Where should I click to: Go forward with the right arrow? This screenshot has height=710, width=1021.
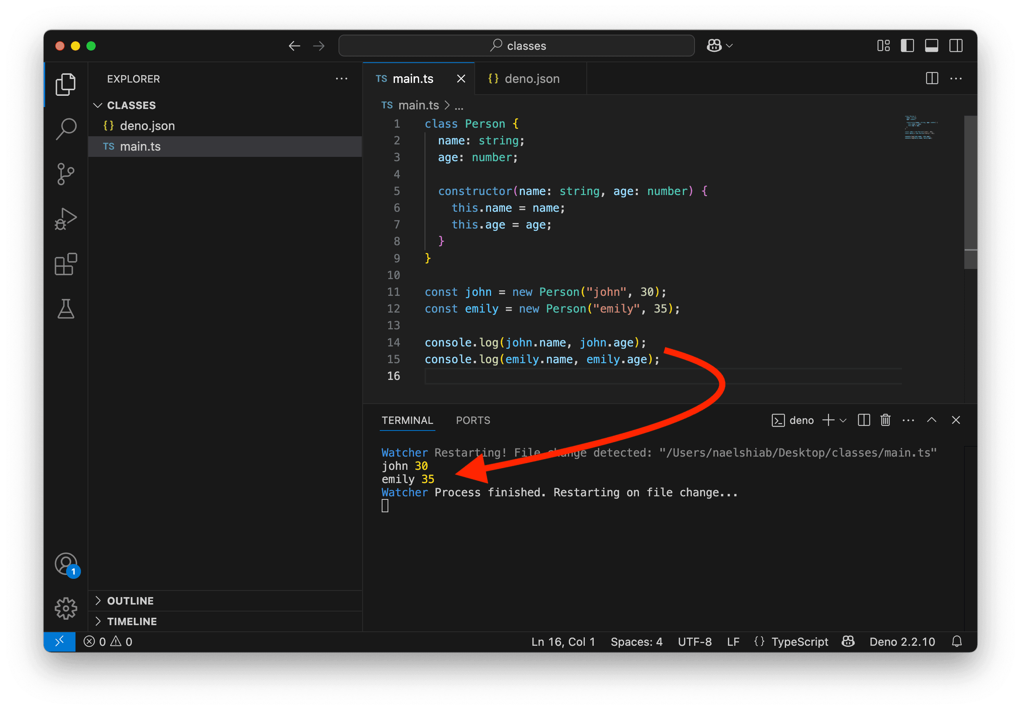coord(319,46)
